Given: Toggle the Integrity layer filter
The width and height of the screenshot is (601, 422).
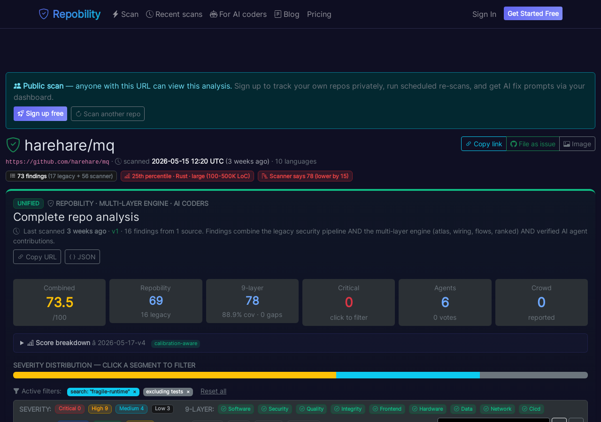Looking at the screenshot, I should pos(348,409).
